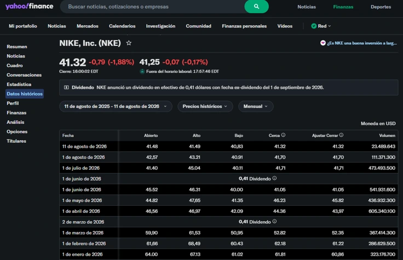Click in the search input field
The height and width of the screenshot is (260, 403).
(152, 7)
